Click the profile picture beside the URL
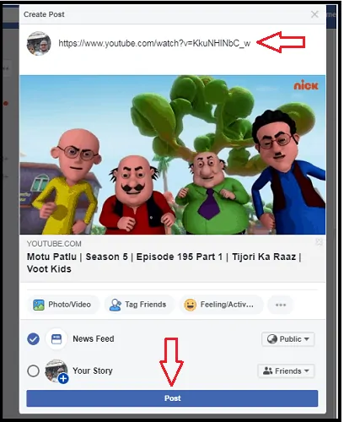Image resolution: width=344 pixels, height=422 pixels. click(39, 43)
